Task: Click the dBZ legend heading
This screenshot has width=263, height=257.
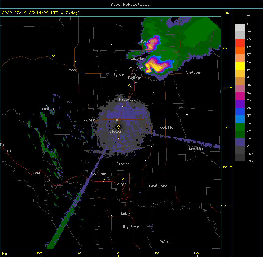Action: click(x=247, y=16)
